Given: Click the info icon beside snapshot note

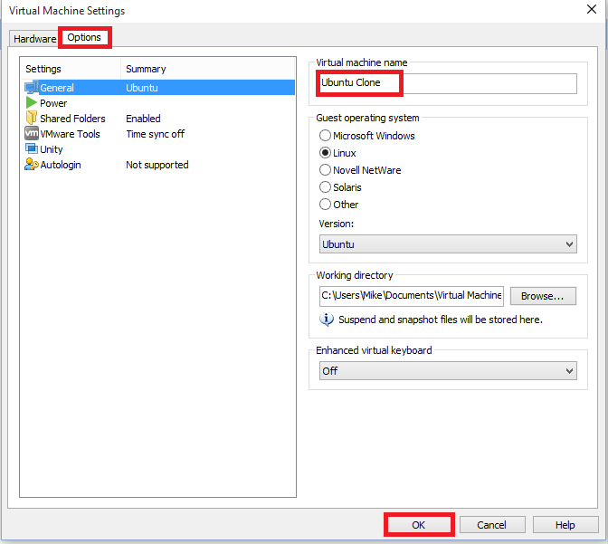Looking at the screenshot, I should pyautogui.click(x=327, y=320).
